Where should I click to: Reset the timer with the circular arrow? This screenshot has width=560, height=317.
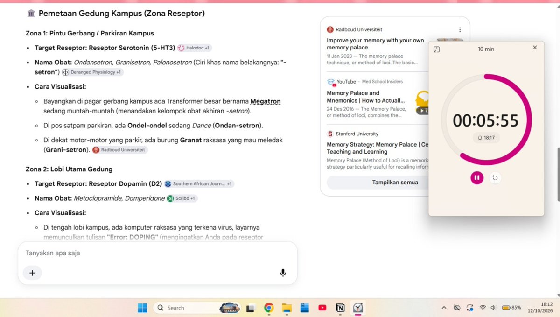click(x=495, y=177)
